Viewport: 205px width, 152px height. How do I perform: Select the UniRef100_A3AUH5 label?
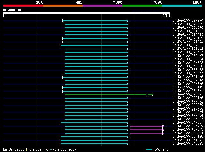pos(188,130)
